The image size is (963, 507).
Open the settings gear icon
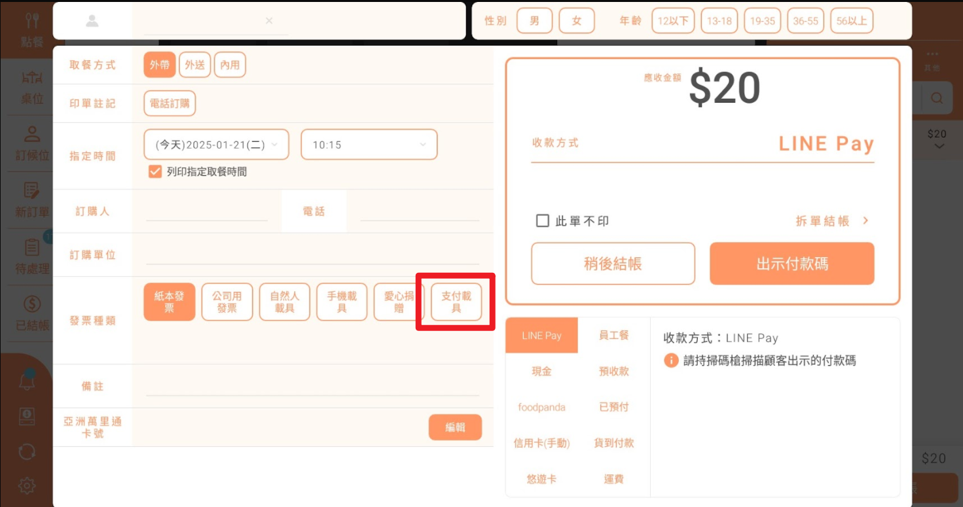[x=27, y=485]
